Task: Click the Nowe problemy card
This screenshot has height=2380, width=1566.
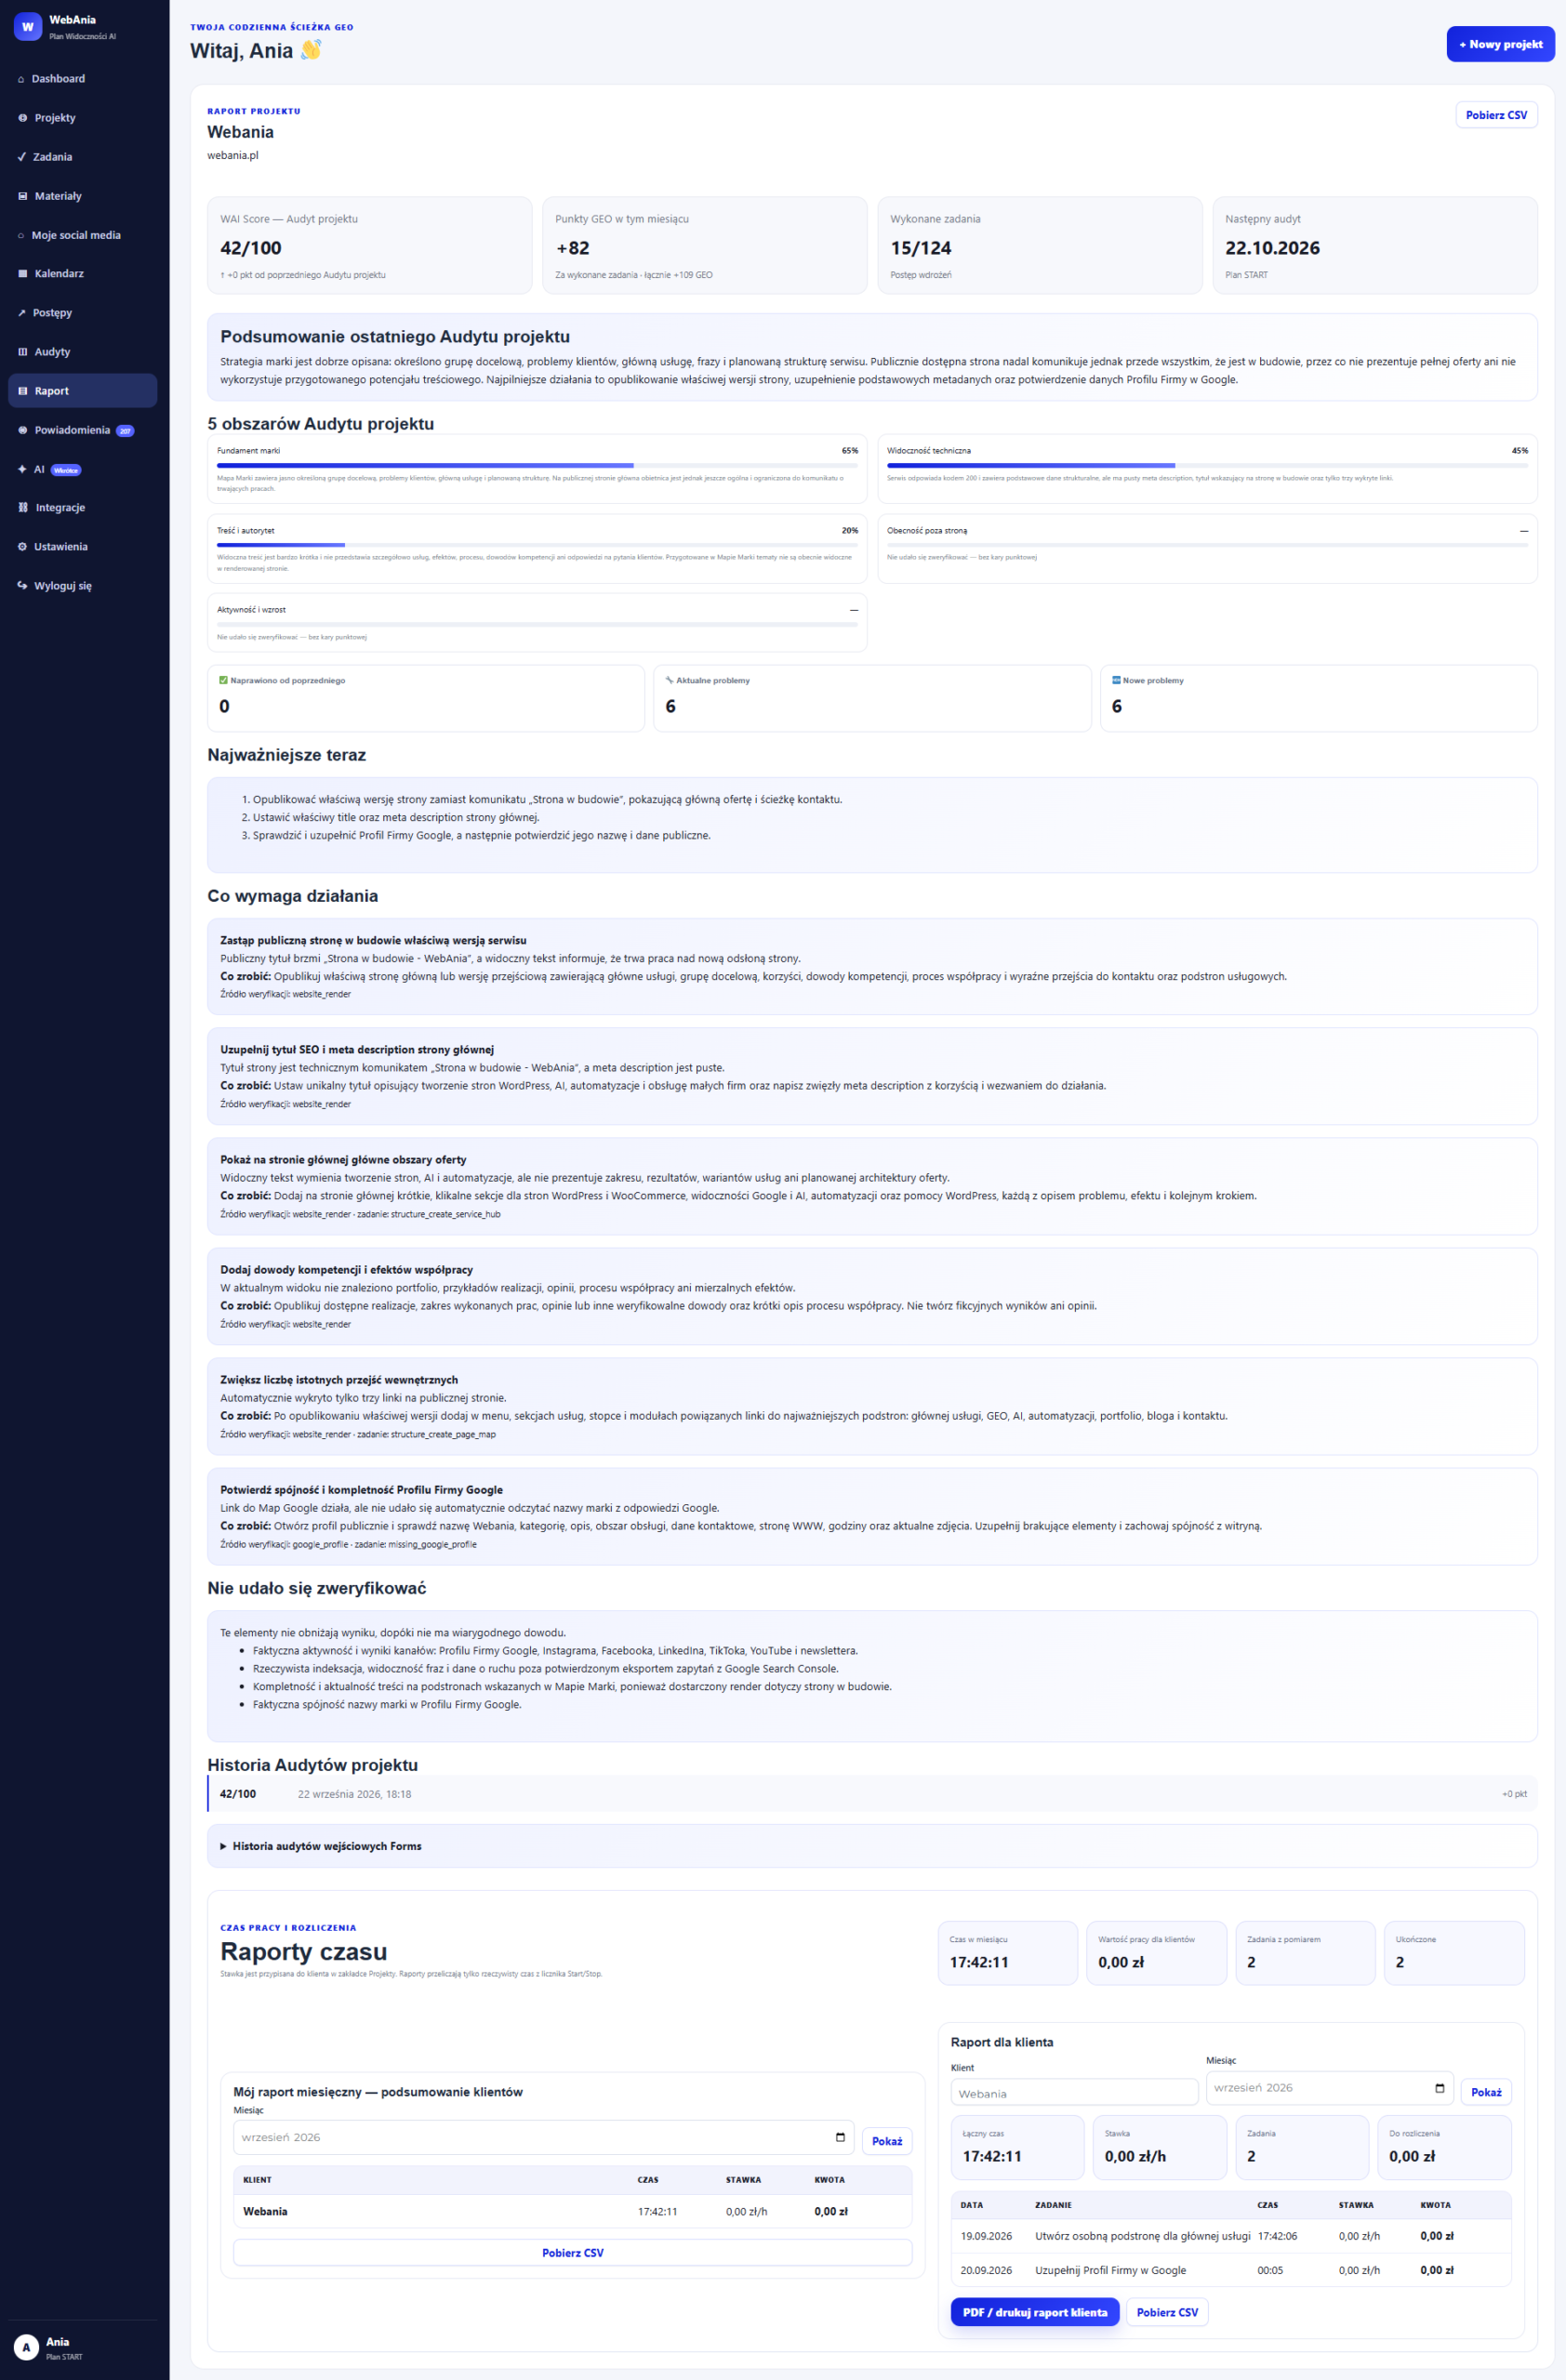Action: pyautogui.click(x=1319, y=698)
